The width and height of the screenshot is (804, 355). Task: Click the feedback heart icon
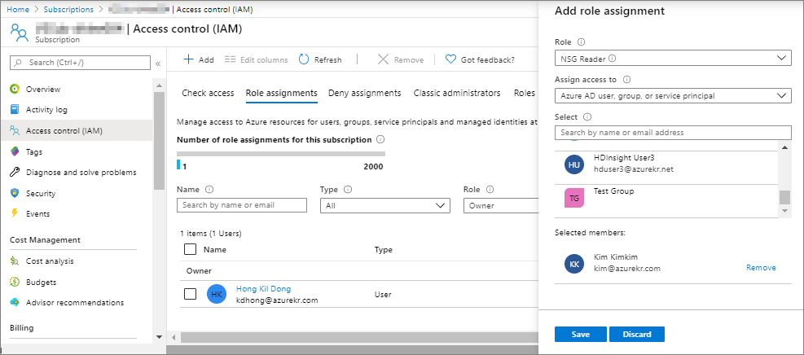tap(450, 59)
